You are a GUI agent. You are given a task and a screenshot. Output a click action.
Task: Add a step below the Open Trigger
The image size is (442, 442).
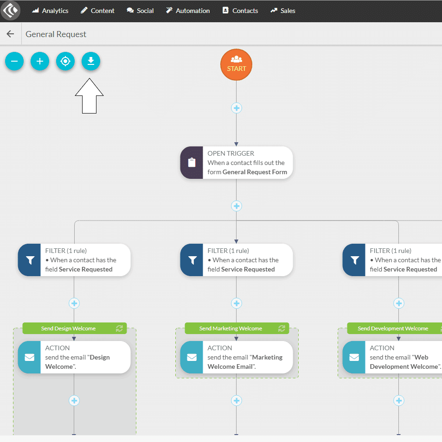(237, 206)
